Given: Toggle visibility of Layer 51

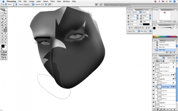Looking at the screenshot, I should 154,99.
